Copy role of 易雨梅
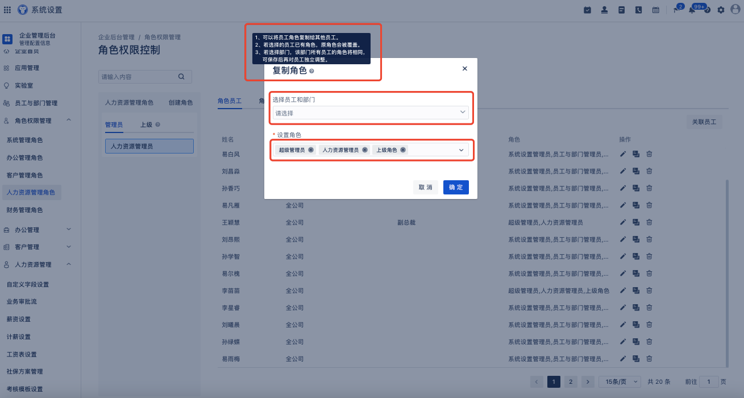 (636, 359)
